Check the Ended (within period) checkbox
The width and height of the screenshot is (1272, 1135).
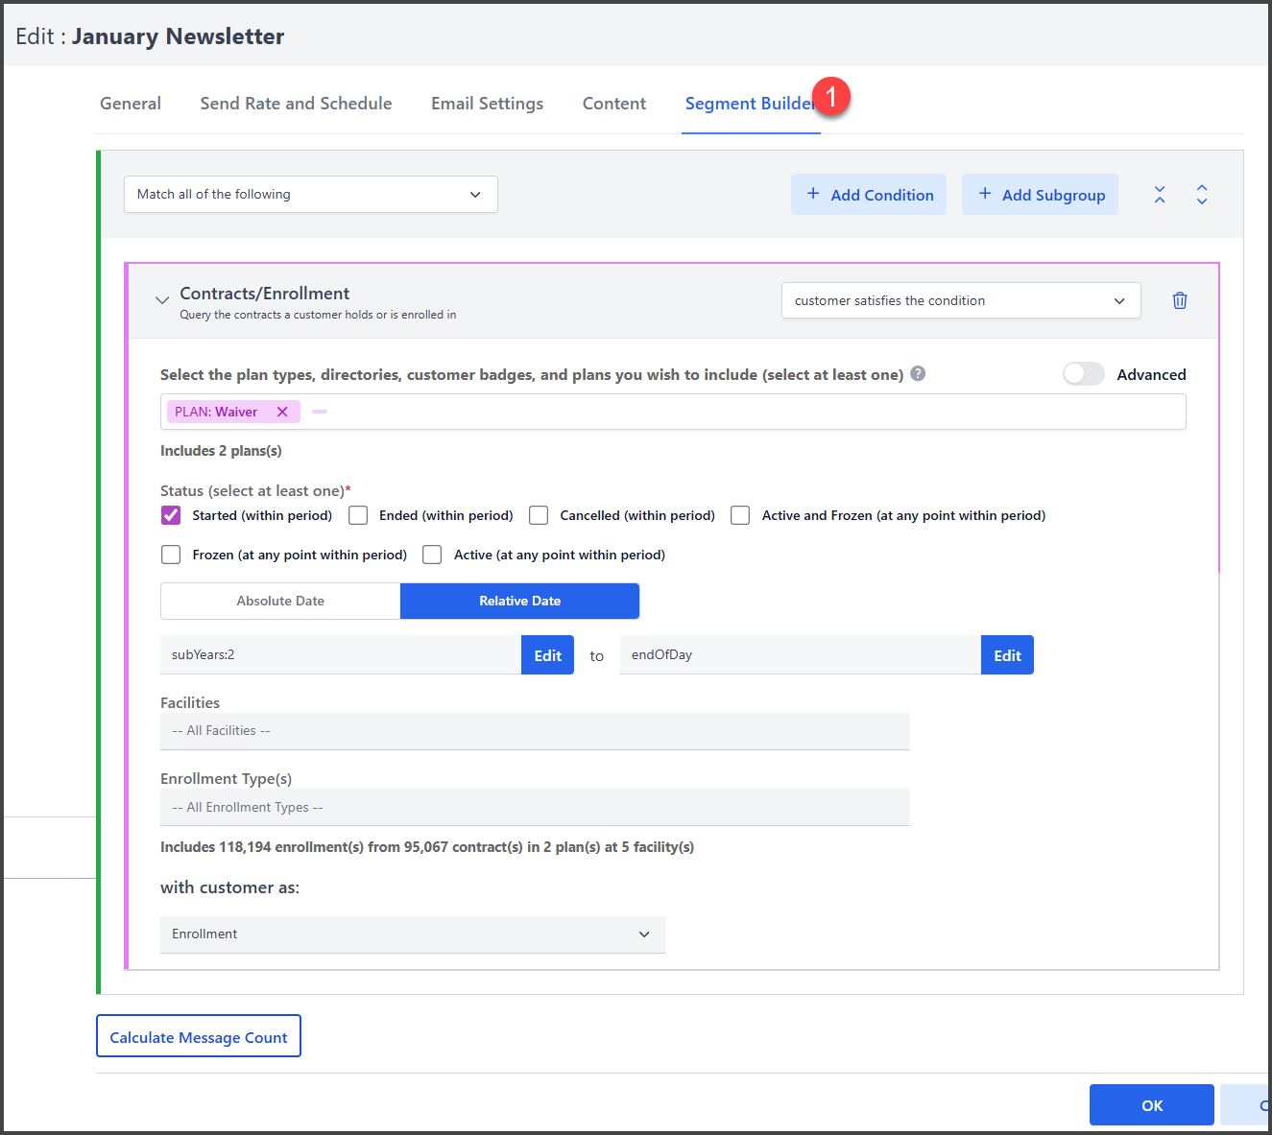click(x=358, y=515)
